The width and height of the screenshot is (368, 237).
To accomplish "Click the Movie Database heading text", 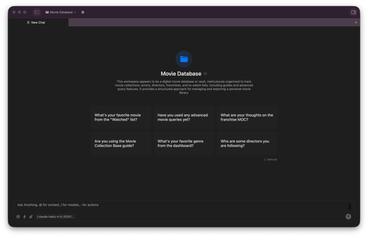I will pos(181,74).
